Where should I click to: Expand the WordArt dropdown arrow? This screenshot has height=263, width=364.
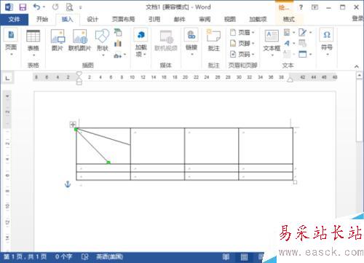[x=293, y=44]
